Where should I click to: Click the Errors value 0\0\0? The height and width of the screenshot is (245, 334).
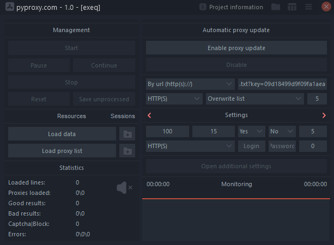point(83,234)
